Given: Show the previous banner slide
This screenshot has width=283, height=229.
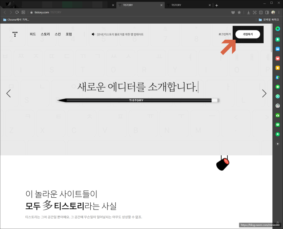Looking at the screenshot, I should click(x=8, y=94).
